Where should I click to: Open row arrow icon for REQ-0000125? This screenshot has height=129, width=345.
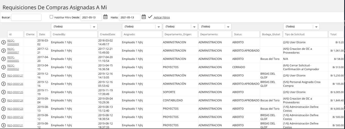[x=4, y=92]
